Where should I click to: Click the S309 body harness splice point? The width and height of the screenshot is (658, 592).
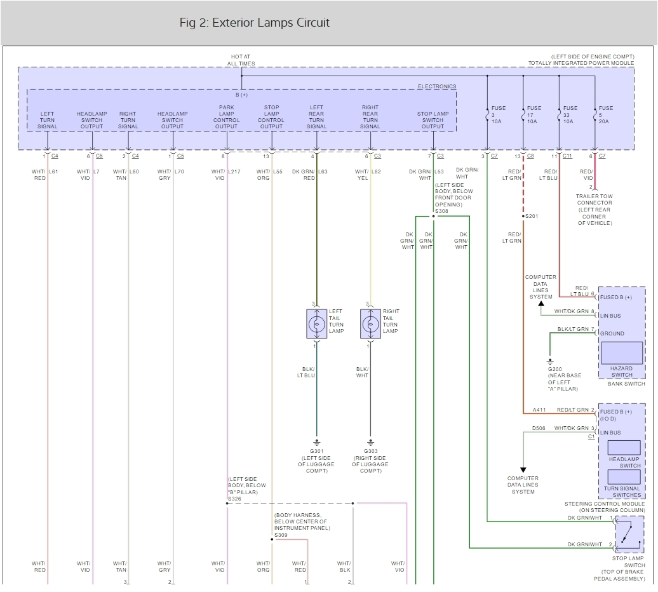(272, 539)
